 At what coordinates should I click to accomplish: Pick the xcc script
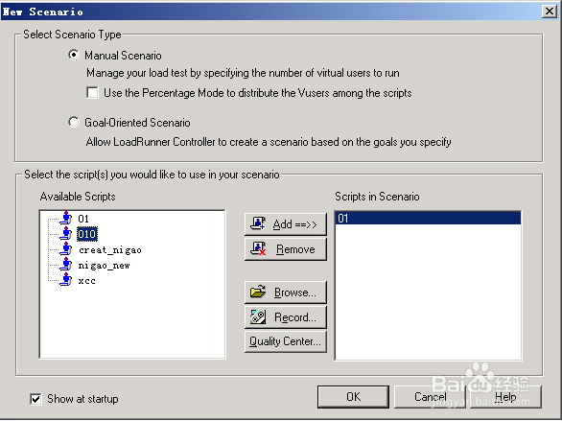click(86, 281)
